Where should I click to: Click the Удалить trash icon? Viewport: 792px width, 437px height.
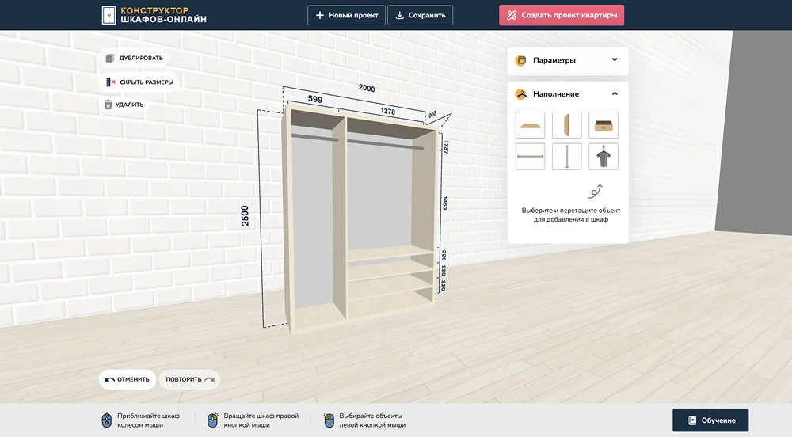pyautogui.click(x=109, y=104)
